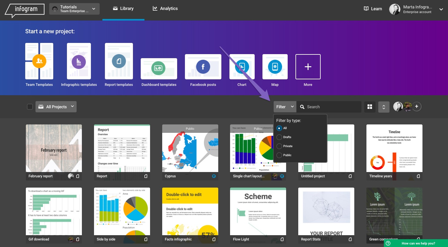Select Drafts filter radio button

(279, 137)
